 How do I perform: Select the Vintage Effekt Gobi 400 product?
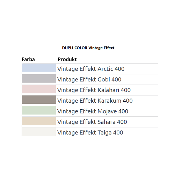click(x=89, y=80)
